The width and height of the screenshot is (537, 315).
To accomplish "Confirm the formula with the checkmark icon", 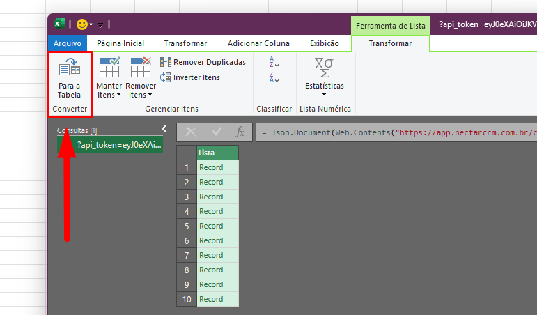I will click(217, 132).
